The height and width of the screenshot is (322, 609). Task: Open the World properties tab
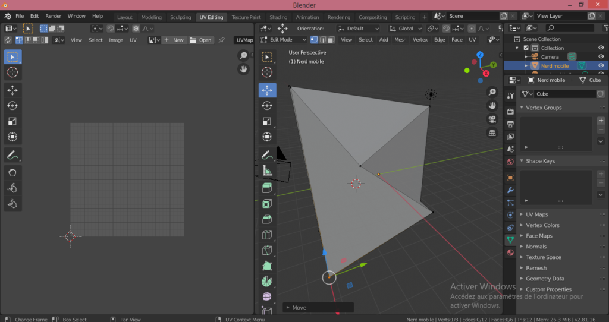tap(510, 162)
